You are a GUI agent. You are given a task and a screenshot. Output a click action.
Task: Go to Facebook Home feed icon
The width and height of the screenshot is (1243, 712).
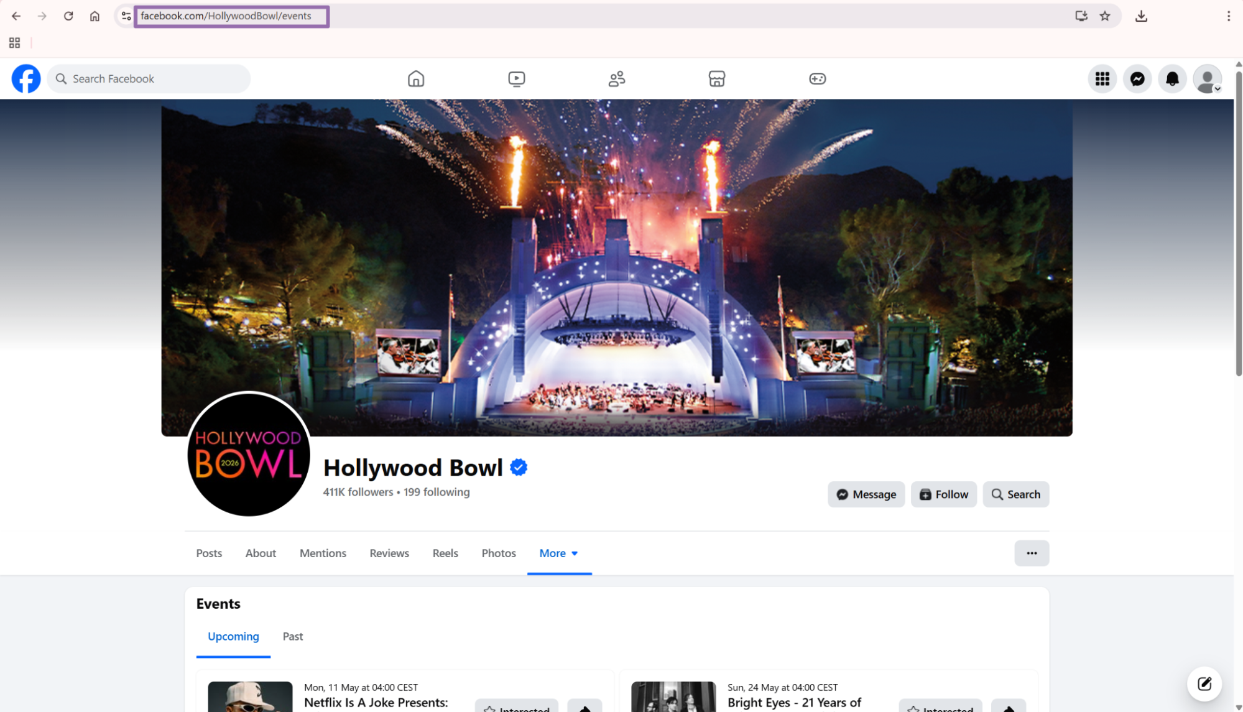tap(416, 79)
